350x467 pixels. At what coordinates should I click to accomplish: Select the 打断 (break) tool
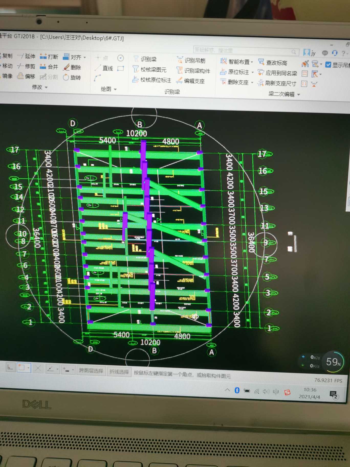pyautogui.click(x=49, y=56)
